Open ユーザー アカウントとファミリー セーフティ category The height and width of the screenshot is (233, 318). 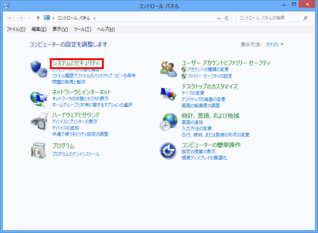(x=226, y=63)
